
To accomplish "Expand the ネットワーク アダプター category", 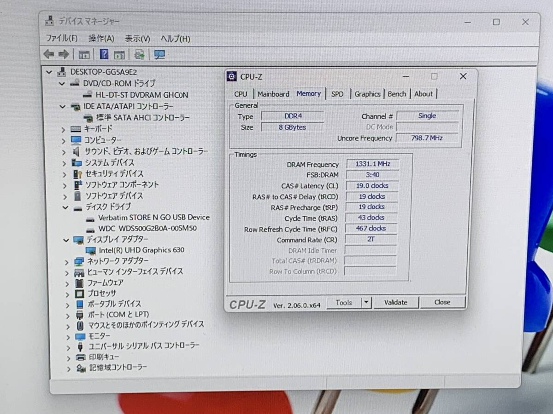I will (x=67, y=262).
